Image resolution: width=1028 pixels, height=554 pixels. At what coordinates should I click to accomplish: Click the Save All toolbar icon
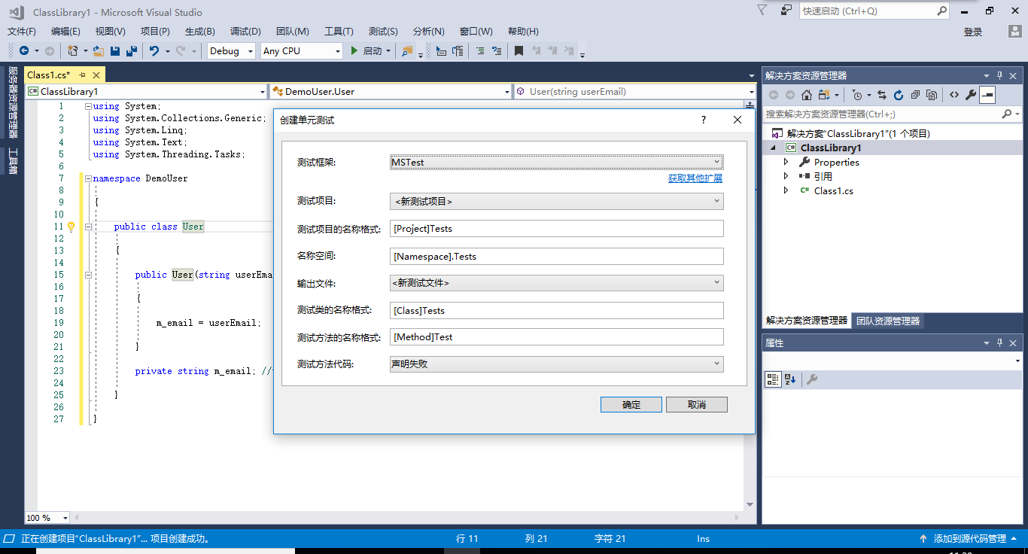(x=132, y=51)
